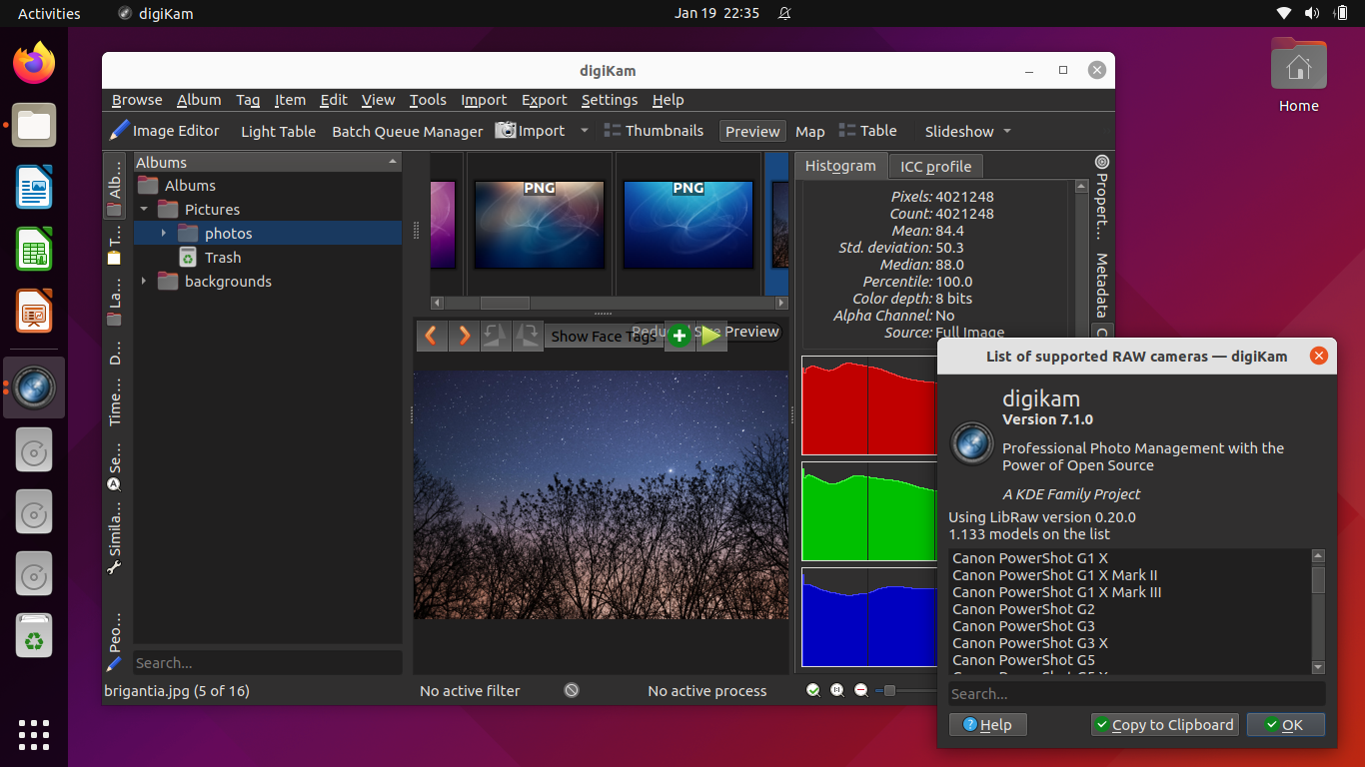This screenshot has width=1365, height=767.
Task: Click the second PNG blue thumbnail
Action: [687, 225]
